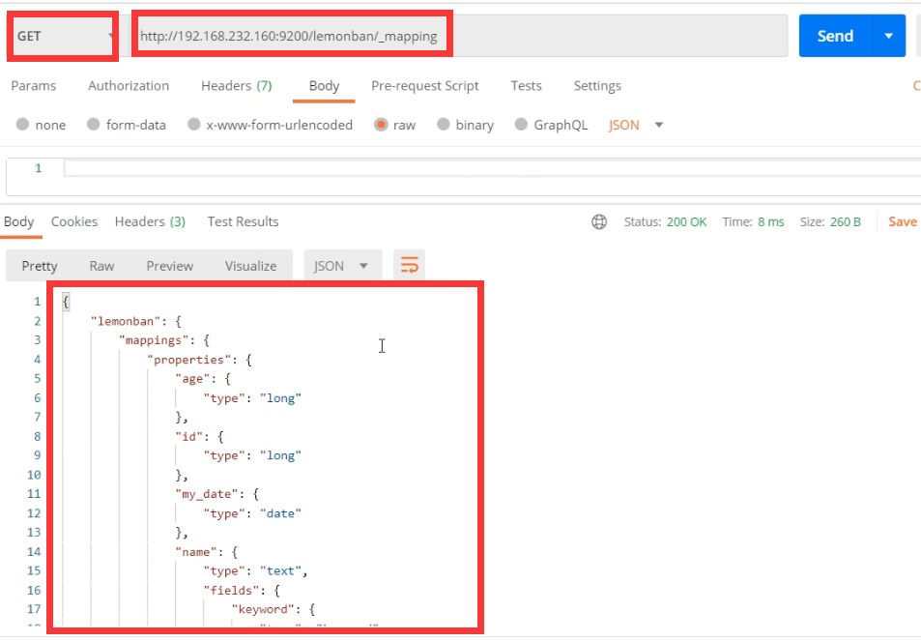
Task: Click the Send button
Action: tap(836, 36)
